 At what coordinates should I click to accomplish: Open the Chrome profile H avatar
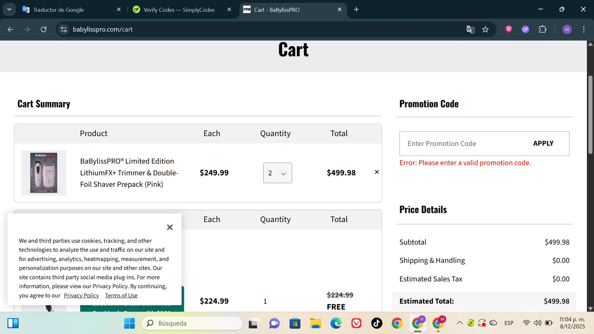tap(567, 29)
